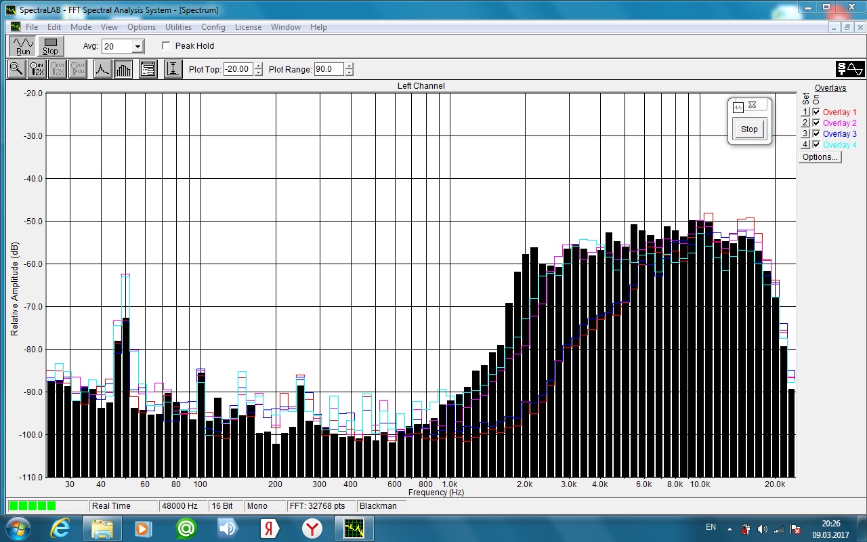Screen dimensions: 867x542
Task: Open overlay Options... button
Action: 820,157
